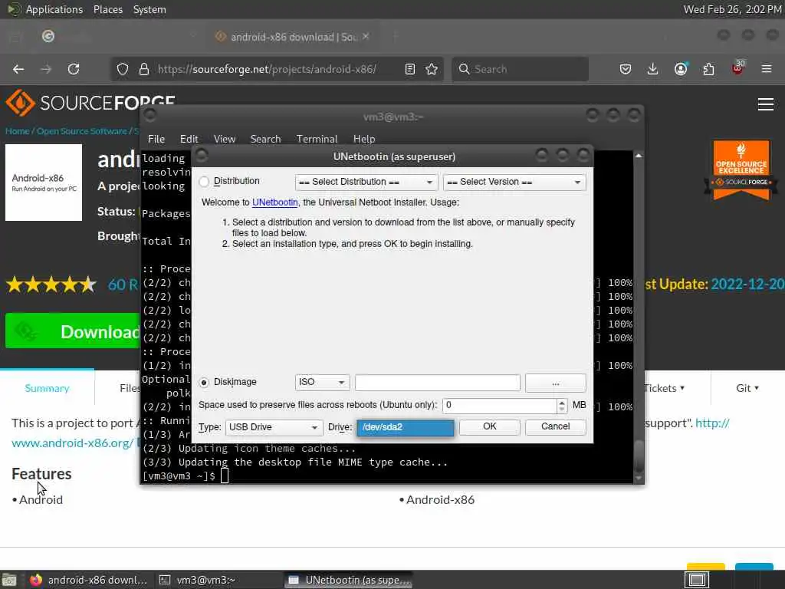Screen dimensions: 785x589
Task: Go forward in Firefox browser
Action: [46, 69]
